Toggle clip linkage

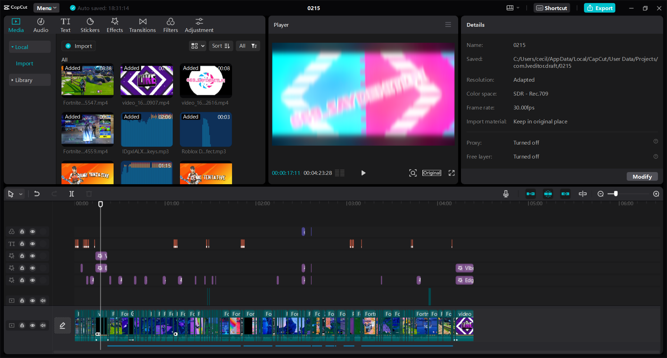(565, 194)
